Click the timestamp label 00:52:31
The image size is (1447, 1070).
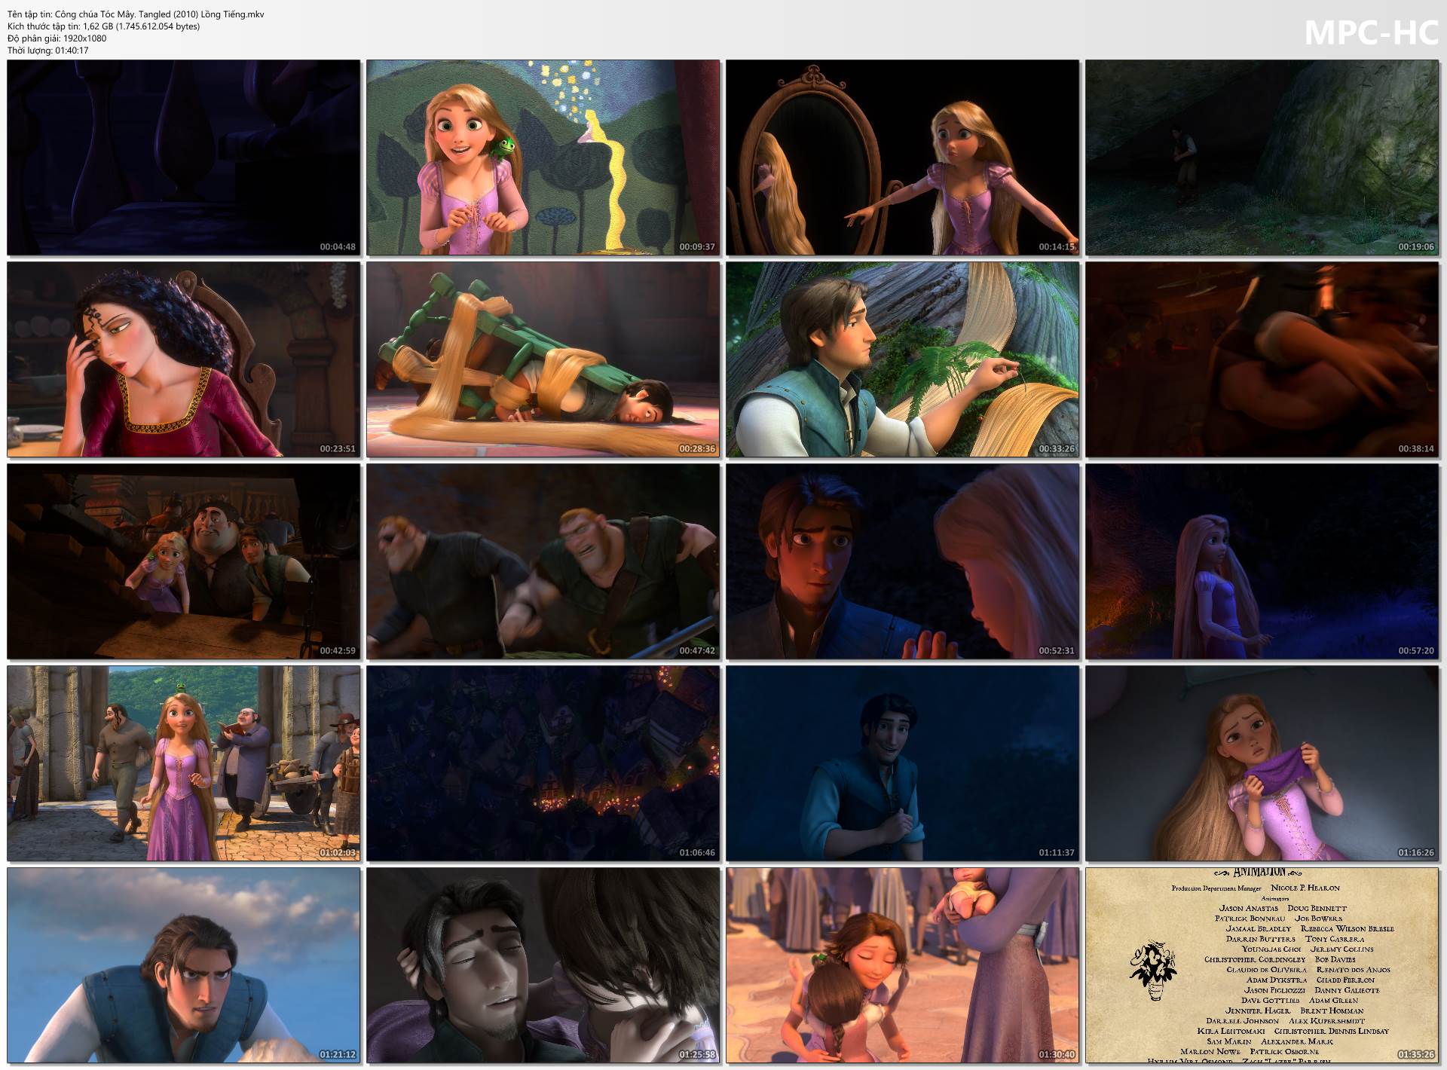1057,651
